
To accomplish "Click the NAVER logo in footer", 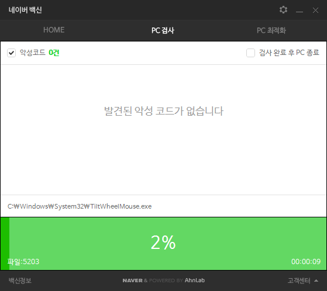I will coord(132,280).
